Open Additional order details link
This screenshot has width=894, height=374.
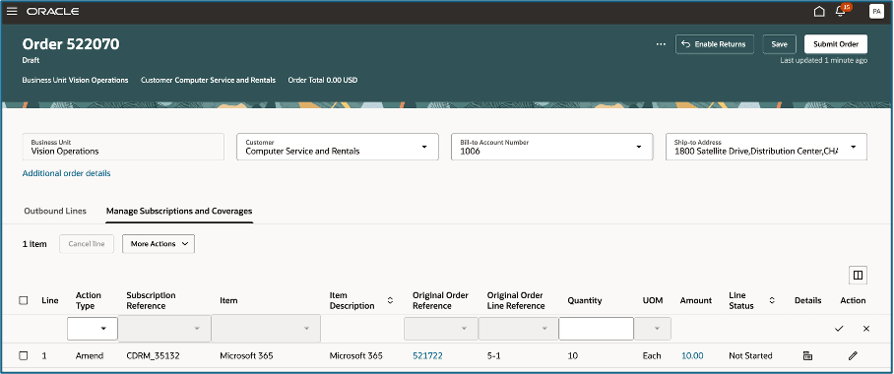click(66, 173)
